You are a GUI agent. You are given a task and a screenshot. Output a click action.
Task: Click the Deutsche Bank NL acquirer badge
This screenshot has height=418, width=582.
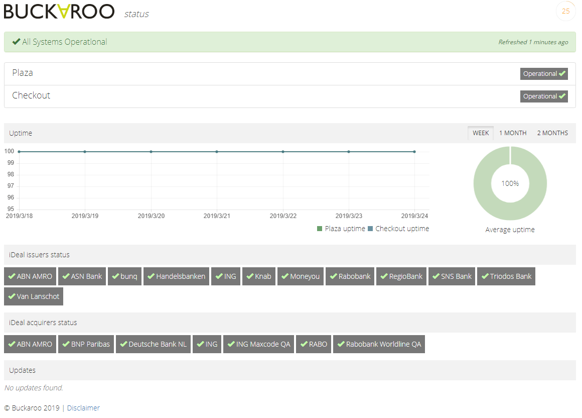click(154, 344)
